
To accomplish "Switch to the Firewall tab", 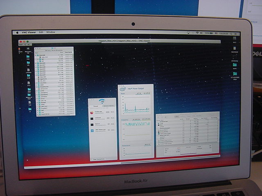I will click(x=96, y=106).
